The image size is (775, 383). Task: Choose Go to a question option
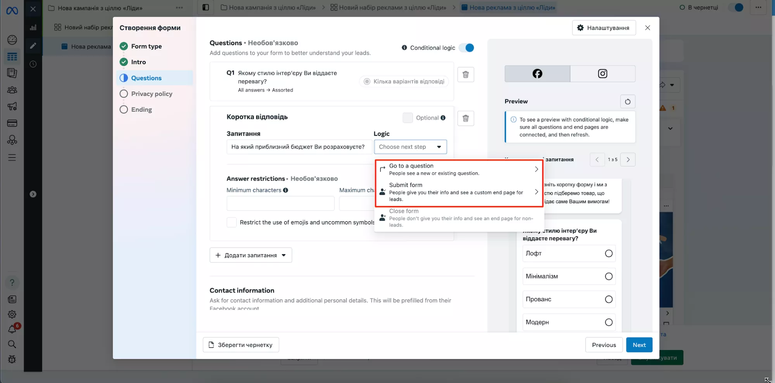pyautogui.click(x=459, y=169)
